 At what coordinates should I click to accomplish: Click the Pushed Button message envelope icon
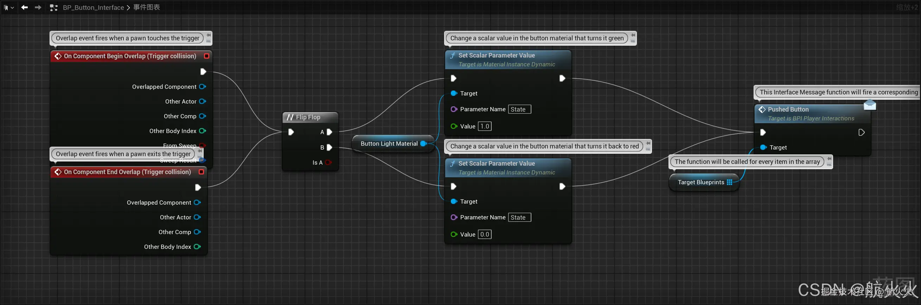coord(870,105)
